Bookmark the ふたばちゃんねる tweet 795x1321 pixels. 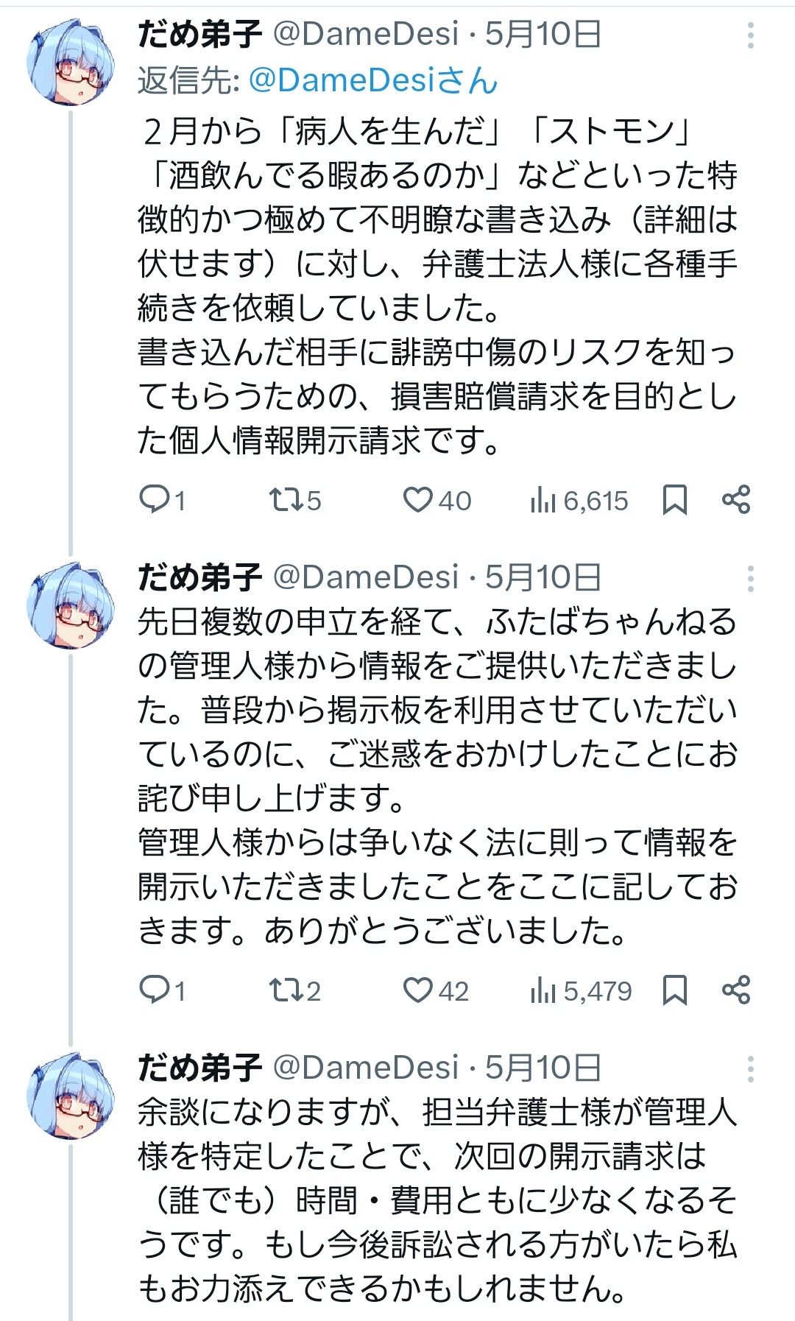tap(674, 990)
